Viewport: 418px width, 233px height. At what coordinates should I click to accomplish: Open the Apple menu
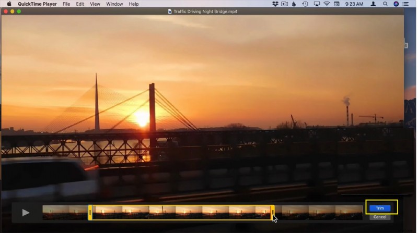click(x=9, y=4)
